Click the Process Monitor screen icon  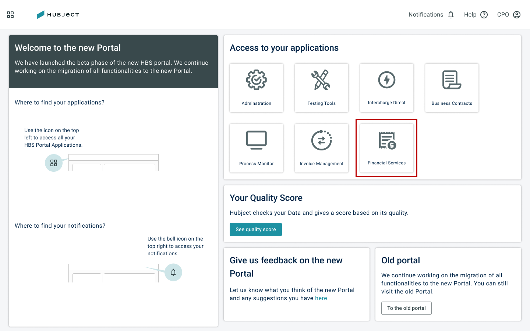[x=257, y=140]
